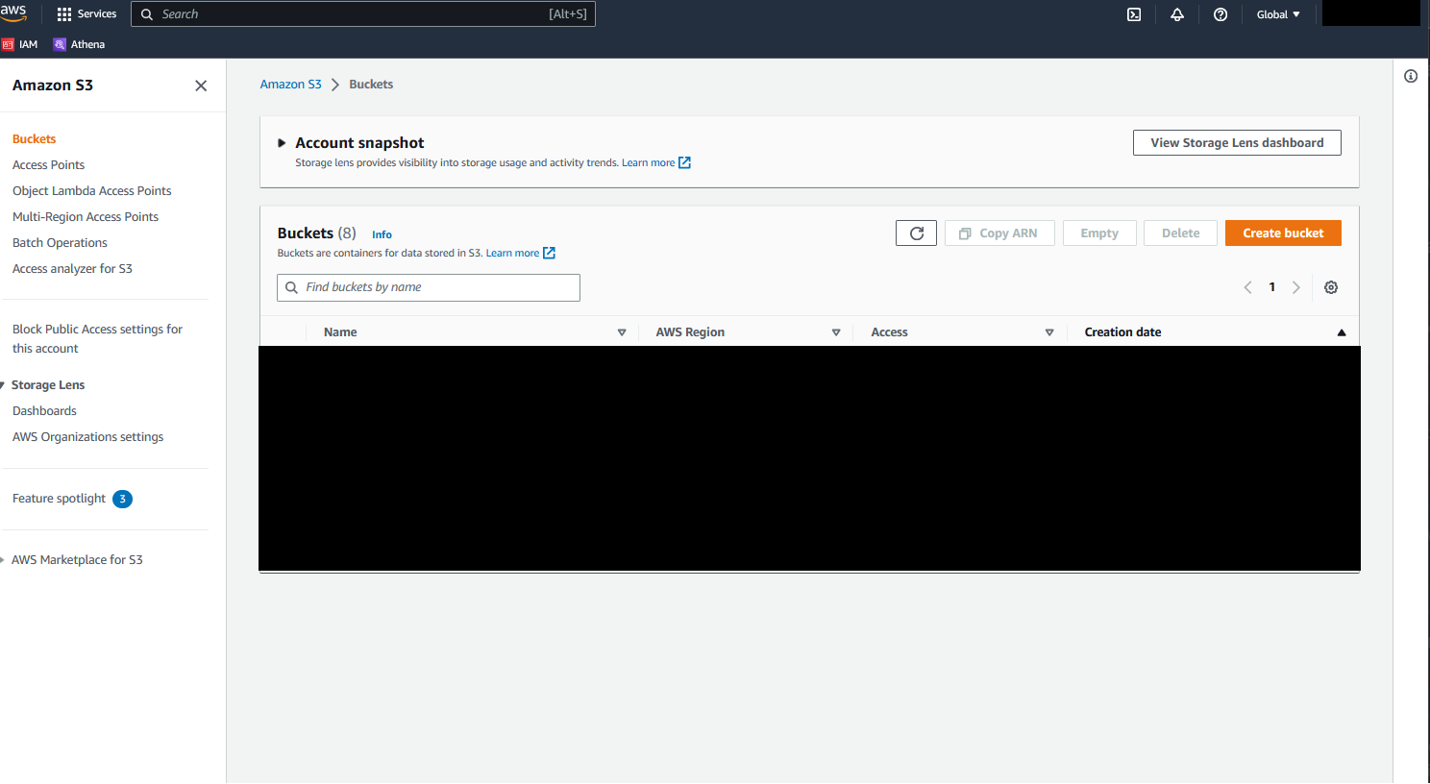Open the CloudShell terminal icon
Image resolution: width=1430 pixels, height=784 pixels.
(1134, 14)
